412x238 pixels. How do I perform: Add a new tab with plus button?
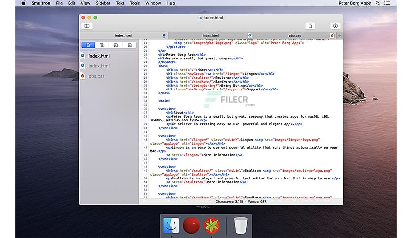[x=340, y=35]
